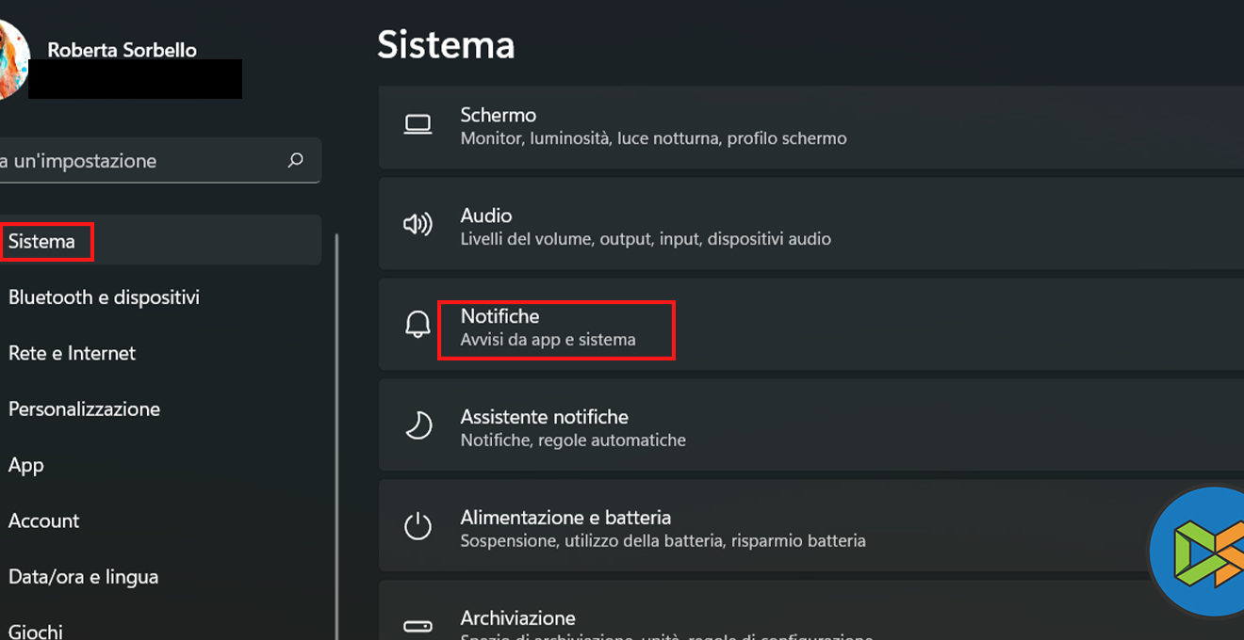Click the settings search input field

tap(141, 161)
